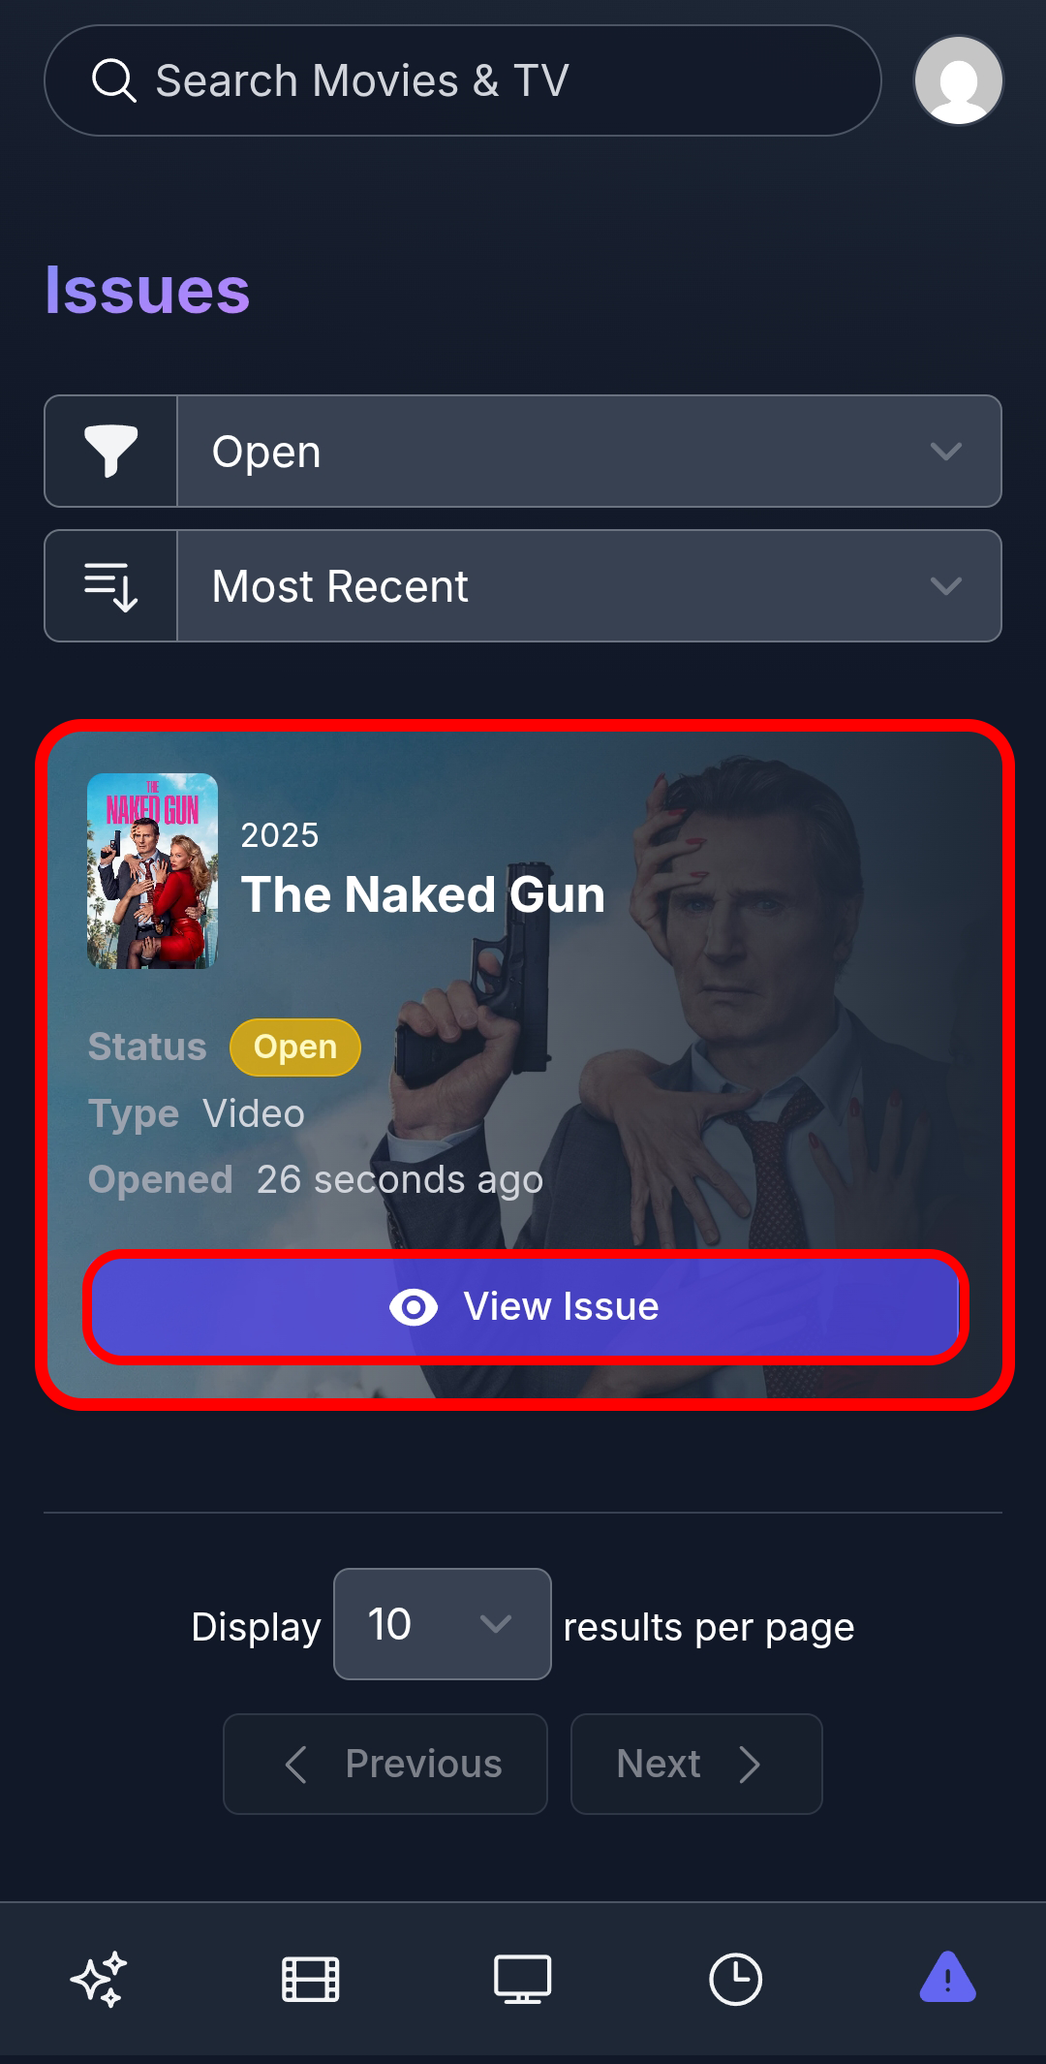Select the Issues warning triangle icon
Screen dimensions: 1046x2064
click(x=947, y=1978)
